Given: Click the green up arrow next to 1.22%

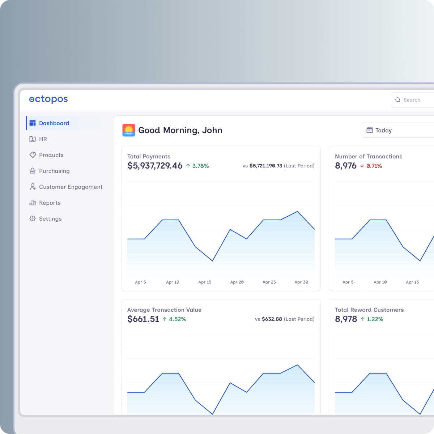Looking at the screenshot, I should point(363,319).
